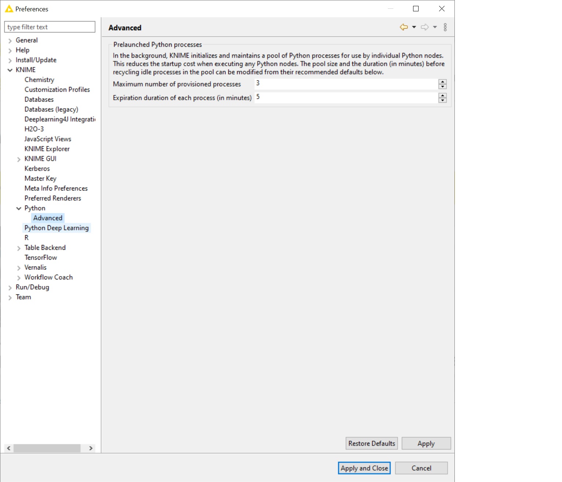Open Python Deep Learning preferences
The width and height of the screenshot is (562, 482).
(x=56, y=228)
